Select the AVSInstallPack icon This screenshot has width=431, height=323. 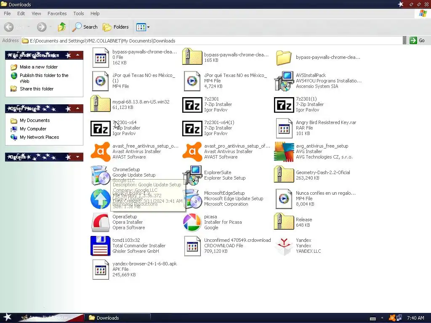[x=284, y=81]
